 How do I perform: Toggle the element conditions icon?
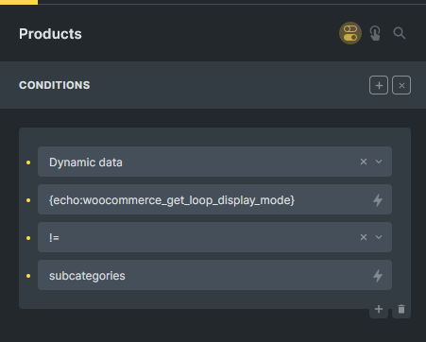[x=350, y=33]
